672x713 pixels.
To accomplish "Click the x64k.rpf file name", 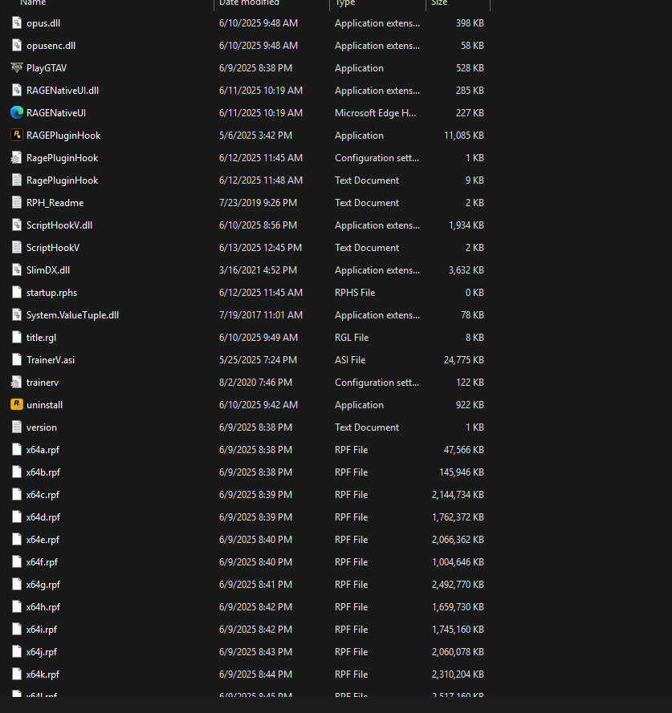I will click(x=43, y=675).
